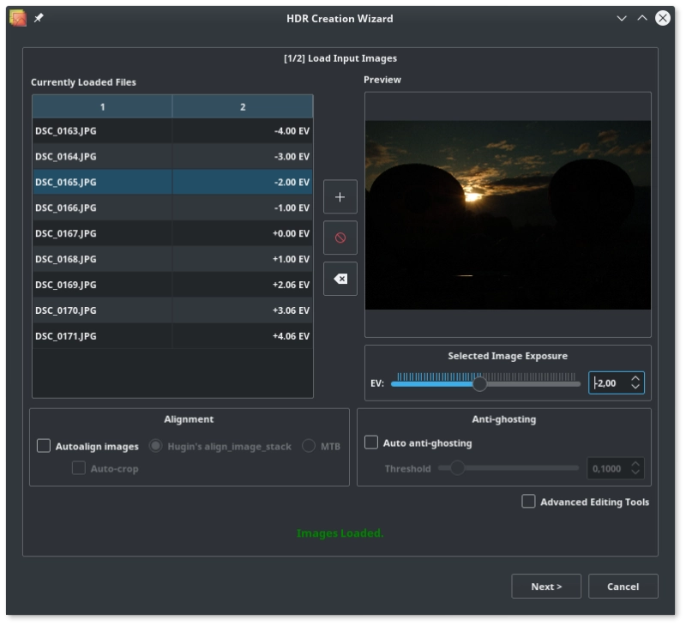Viewport: 686px width, 626px height.
Task: Click the +3.06 EV cell
Action: 243,310
